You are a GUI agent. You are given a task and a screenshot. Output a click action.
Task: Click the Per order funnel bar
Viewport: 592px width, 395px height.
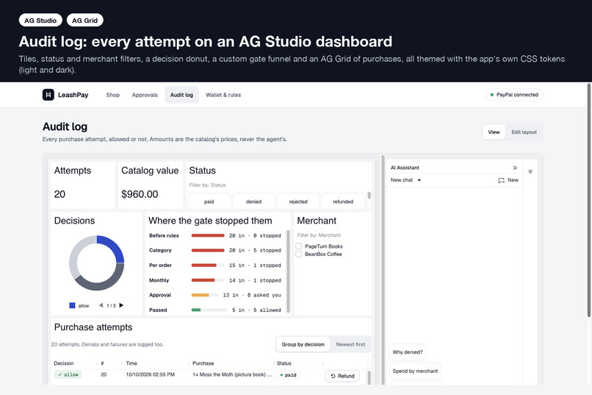pos(204,266)
